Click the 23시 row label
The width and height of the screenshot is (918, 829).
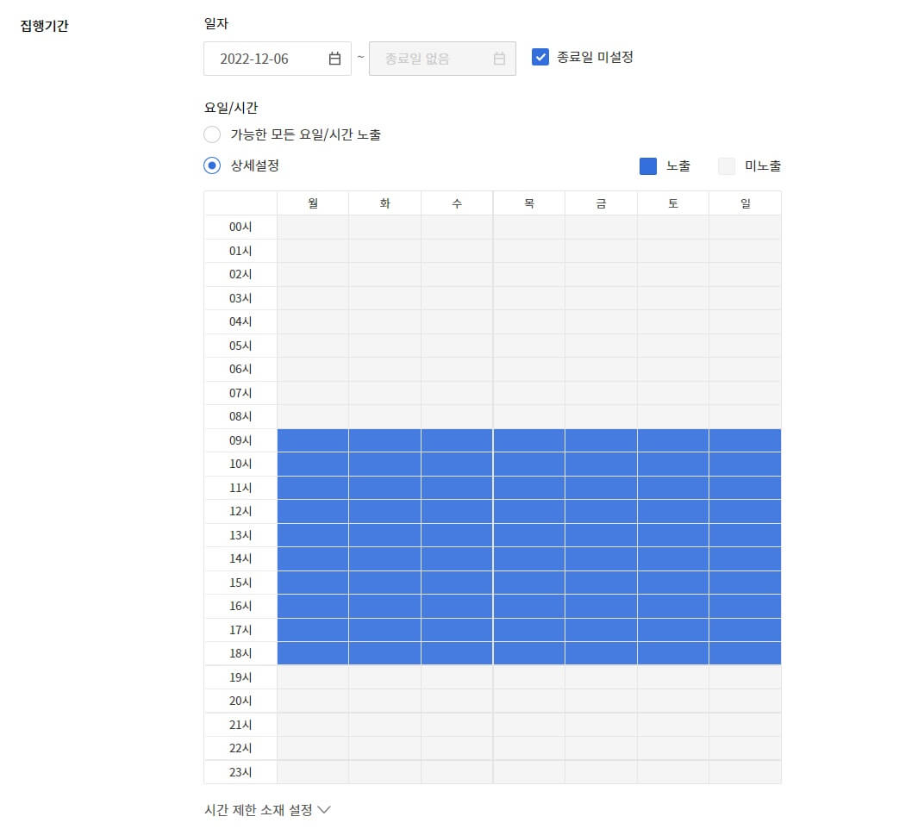point(240,772)
